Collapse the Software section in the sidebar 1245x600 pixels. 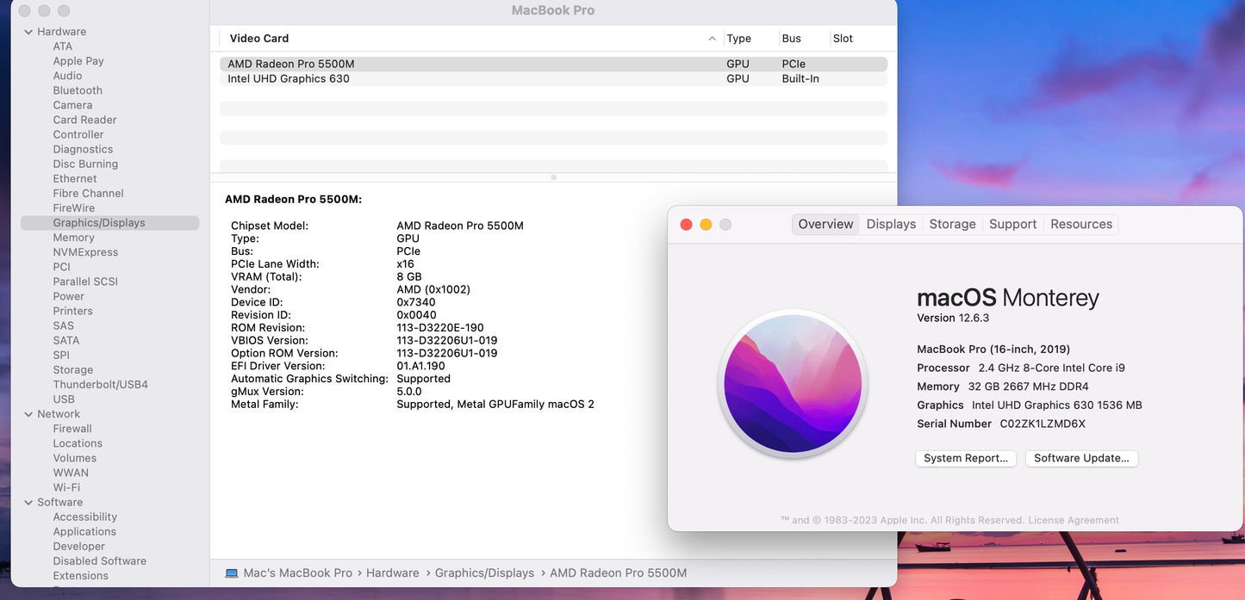coord(28,502)
